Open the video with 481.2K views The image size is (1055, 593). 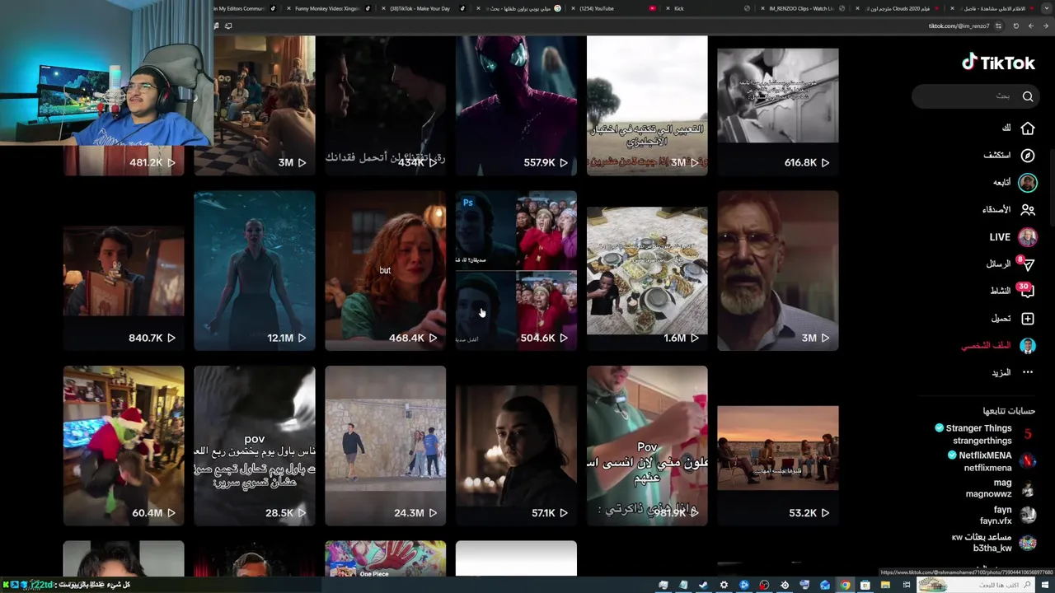click(124, 161)
